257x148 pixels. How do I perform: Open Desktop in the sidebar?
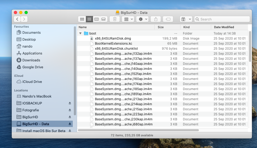point(26,39)
